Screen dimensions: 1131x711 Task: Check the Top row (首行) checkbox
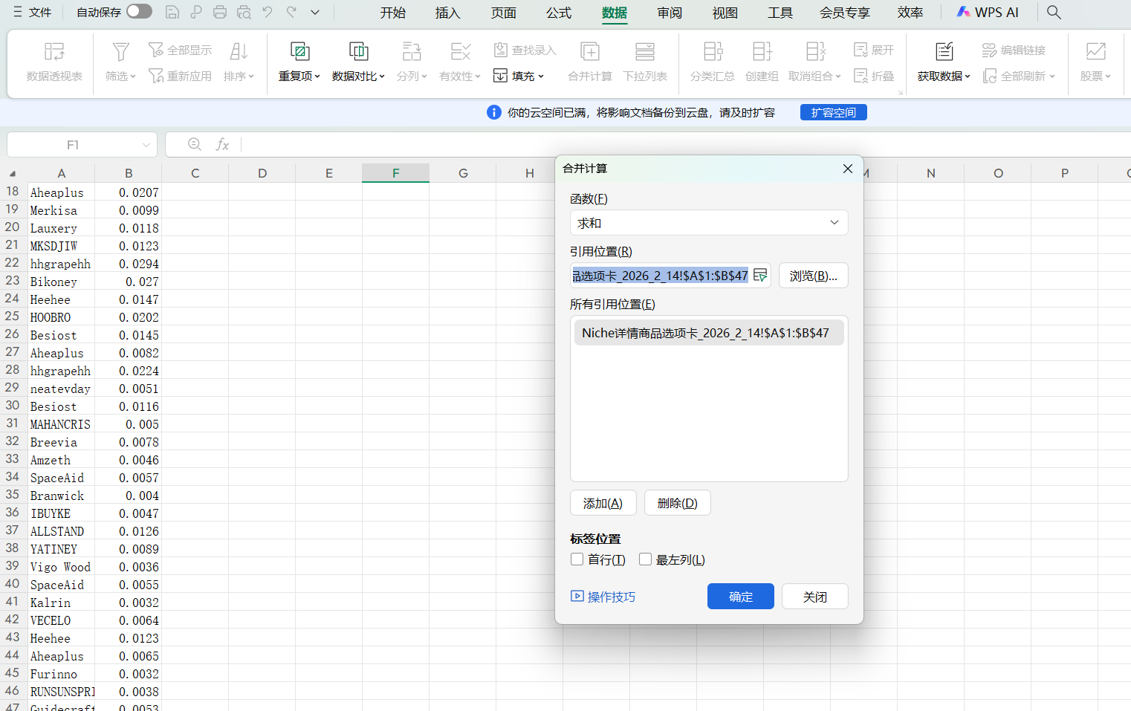pos(577,559)
